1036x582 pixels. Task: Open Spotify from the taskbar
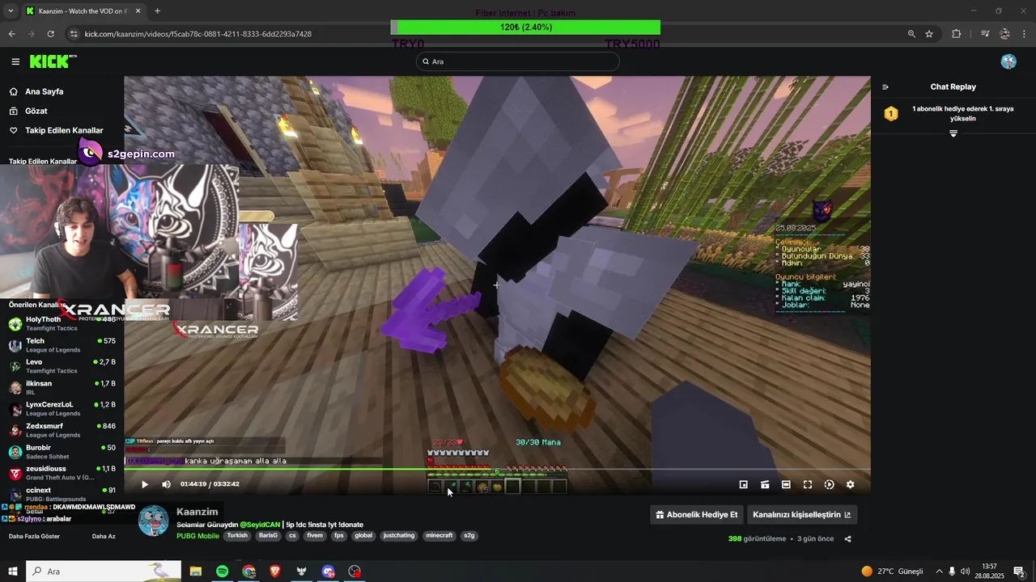click(x=223, y=571)
